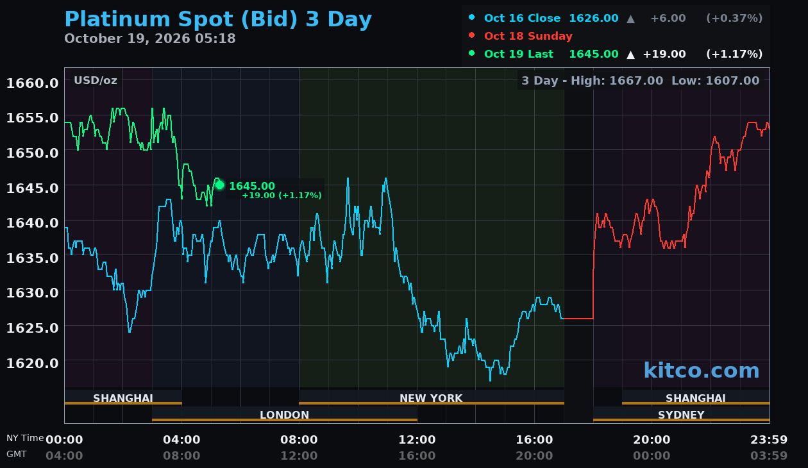The height and width of the screenshot is (468, 808).
Task: Click the '1620.0' y-axis label
Action: [32, 362]
